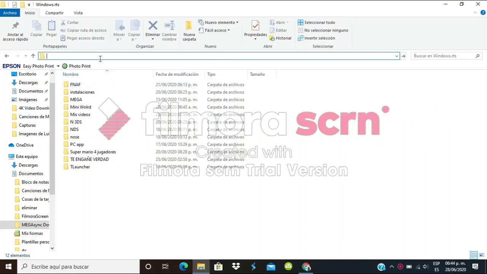The width and height of the screenshot is (487, 274).
Task: Open recent locations dropdown arrow
Action: click(x=25, y=56)
